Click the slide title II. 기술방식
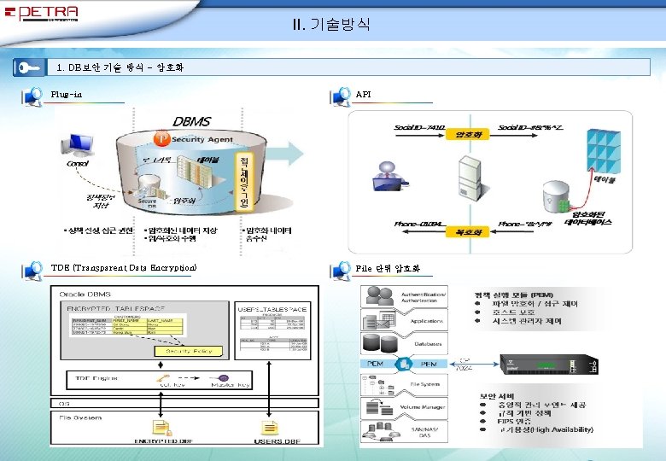Viewport: 666px width, 461px height. click(x=331, y=24)
